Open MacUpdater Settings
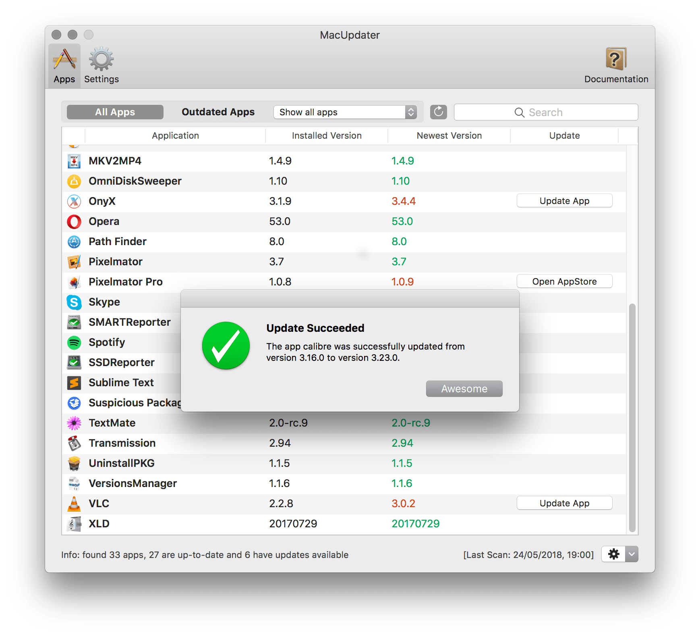Viewport: 700px width, 637px height. point(101,65)
